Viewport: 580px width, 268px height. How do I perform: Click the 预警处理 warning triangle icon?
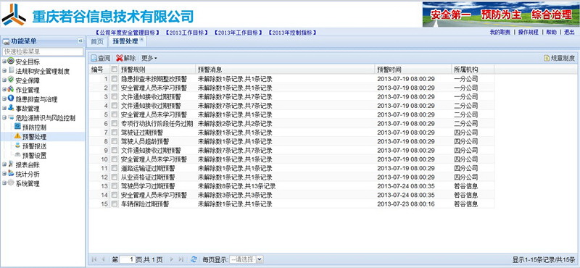(17, 136)
